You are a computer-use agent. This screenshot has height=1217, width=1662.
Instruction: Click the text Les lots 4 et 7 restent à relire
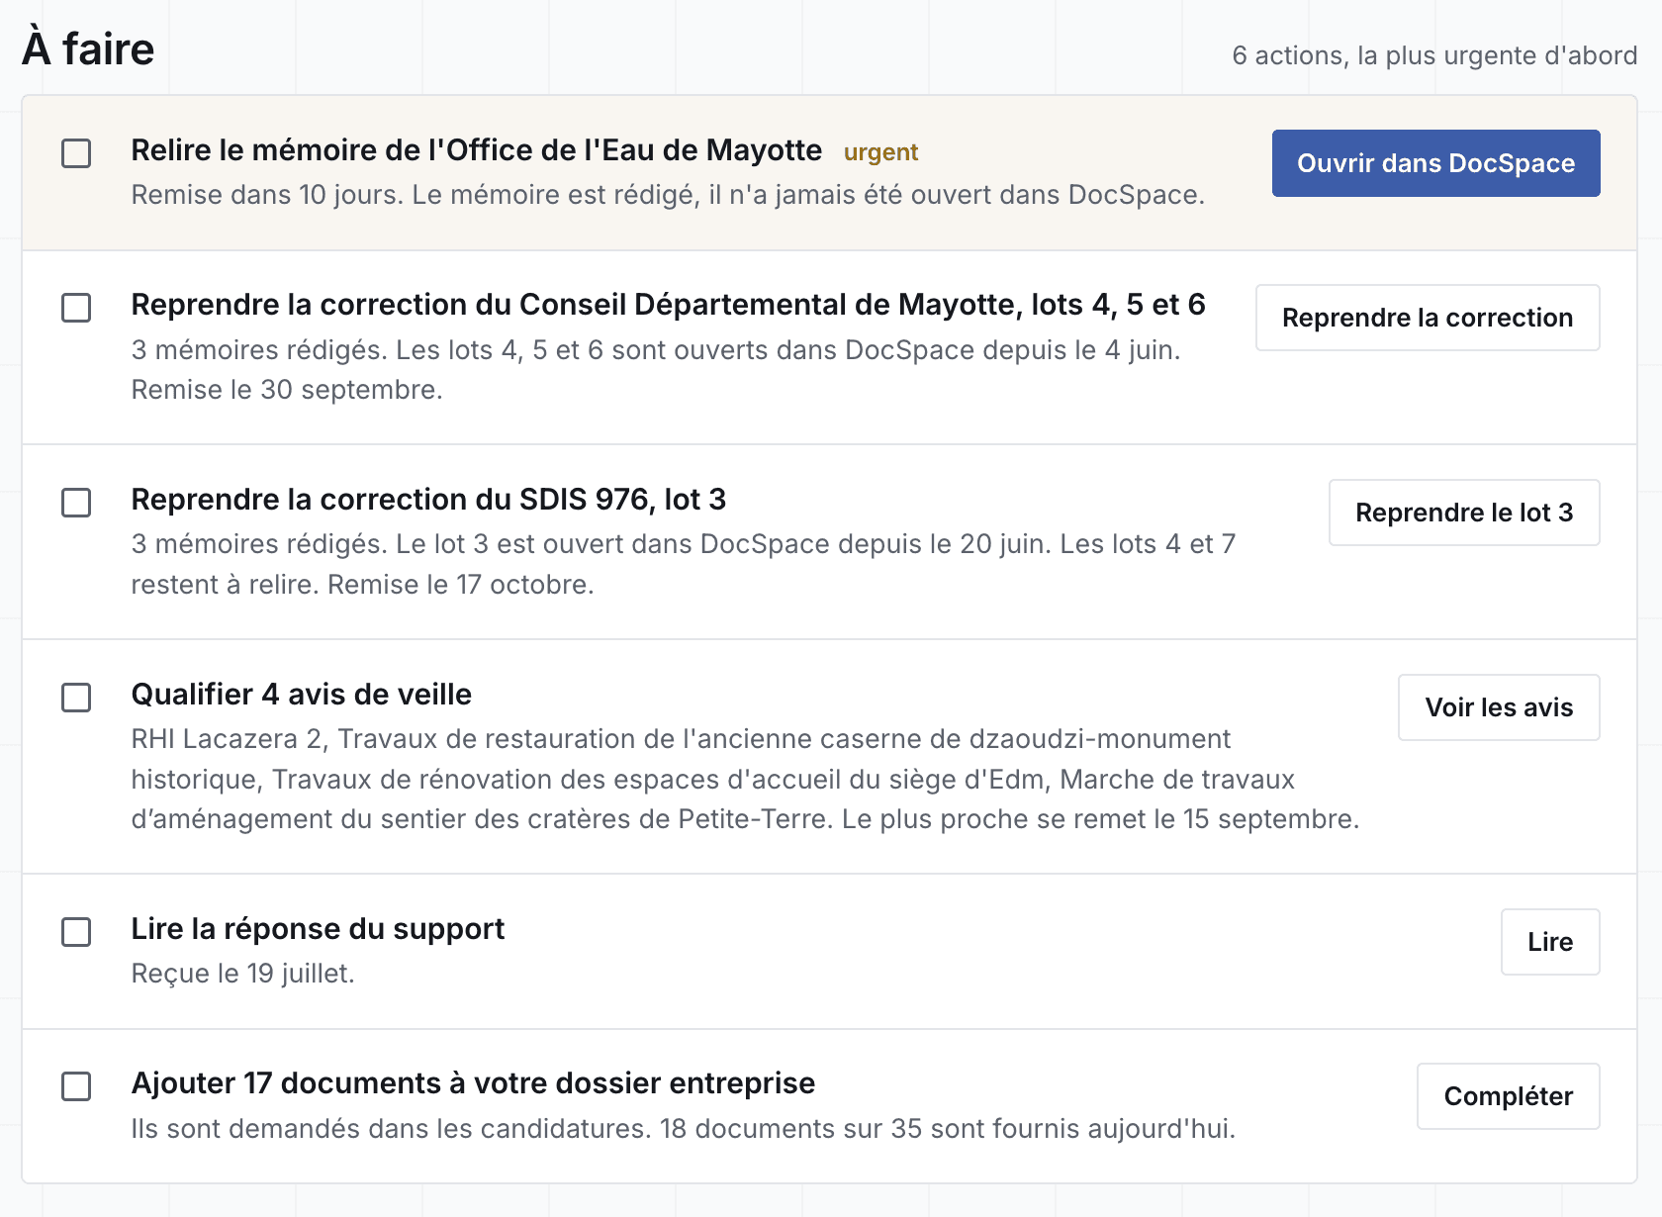[x=684, y=565]
